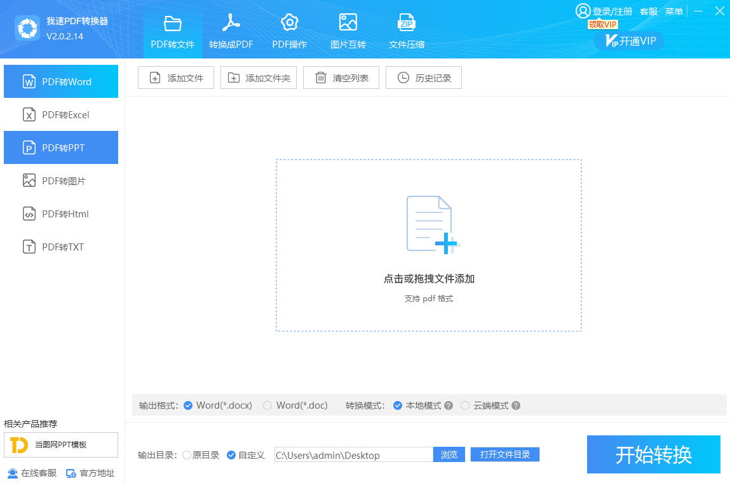Click 清空列表 to clear the list
This screenshot has height=483, width=730.
pyautogui.click(x=341, y=78)
